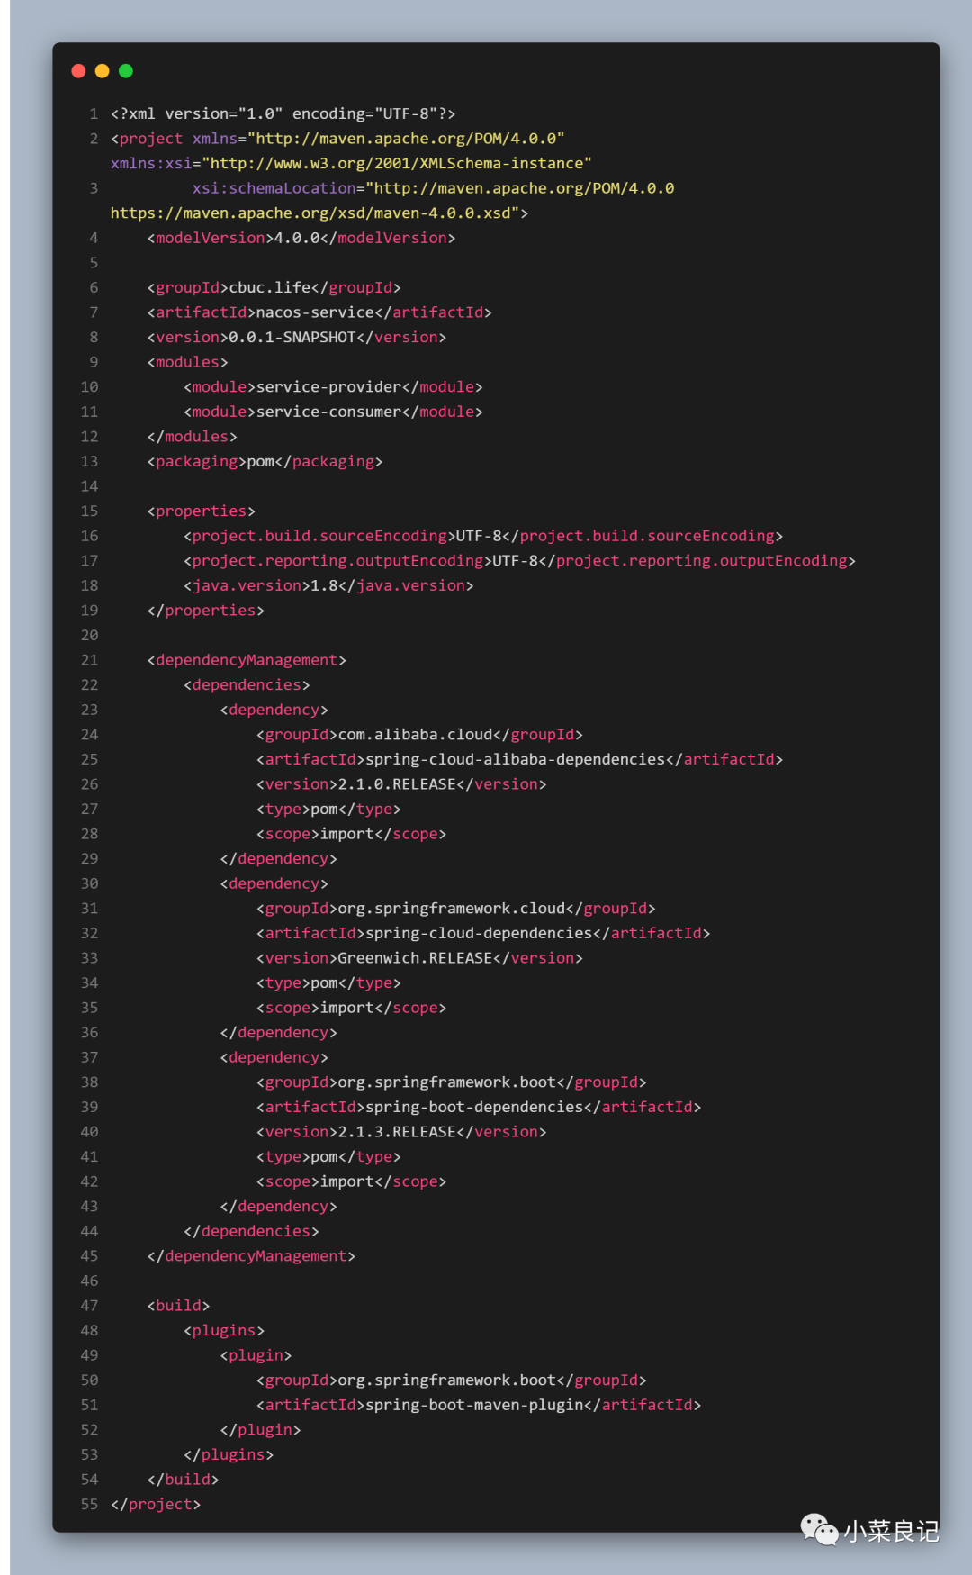Click the java.version value 1.8
Image resolution: width=972 pixels, height=1575 pixels.
pyautogui.click(x=324, y=585)
